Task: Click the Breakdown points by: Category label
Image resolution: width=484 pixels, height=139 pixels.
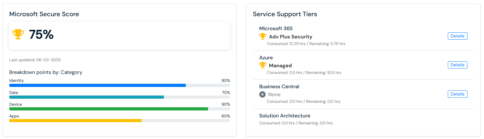Action: [x=46, y=72]
